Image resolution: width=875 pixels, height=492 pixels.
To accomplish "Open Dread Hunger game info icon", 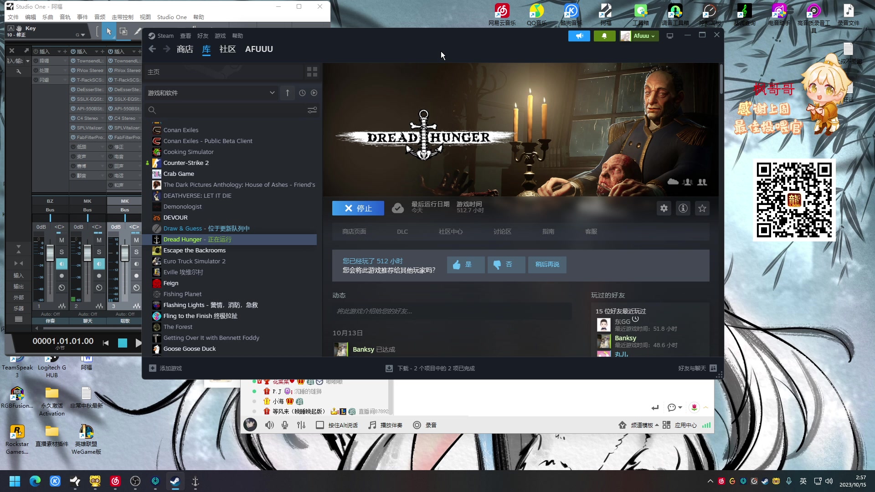I will tap(683, 208).
